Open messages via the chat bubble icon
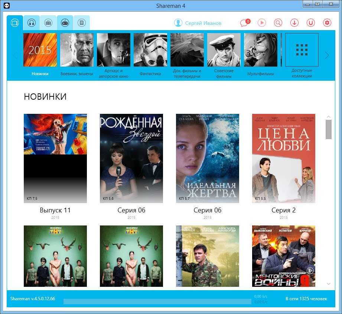The height and width of the screenshot is (314, 342). click(x=245, y=23)
